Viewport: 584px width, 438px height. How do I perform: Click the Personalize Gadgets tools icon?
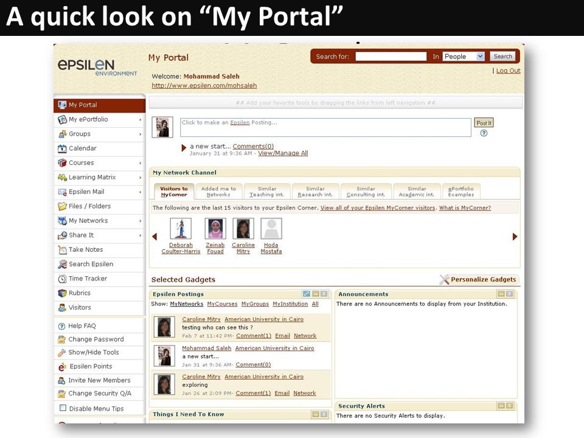pos(444,280)
